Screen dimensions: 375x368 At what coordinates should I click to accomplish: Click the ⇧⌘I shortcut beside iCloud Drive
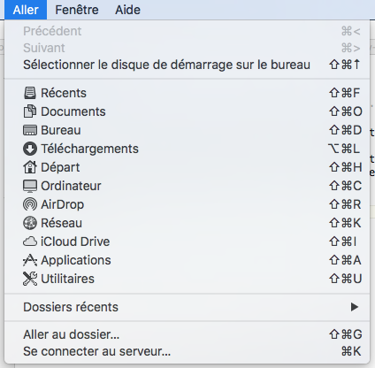pyautogui.click(x=343, y=241)
